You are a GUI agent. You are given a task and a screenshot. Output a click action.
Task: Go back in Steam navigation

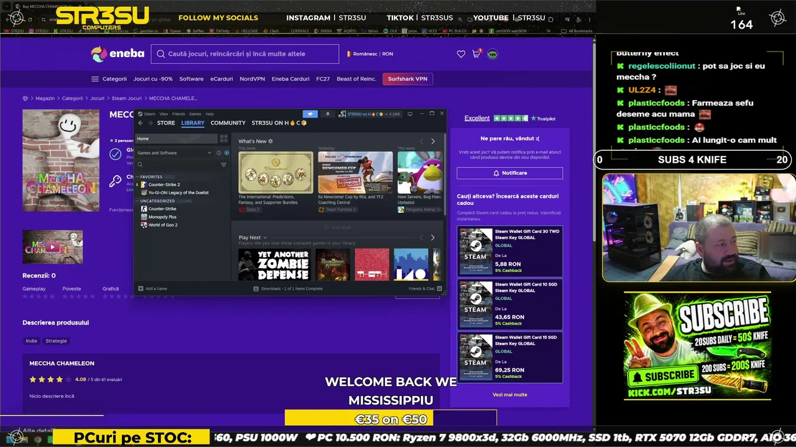coord(141,123)
